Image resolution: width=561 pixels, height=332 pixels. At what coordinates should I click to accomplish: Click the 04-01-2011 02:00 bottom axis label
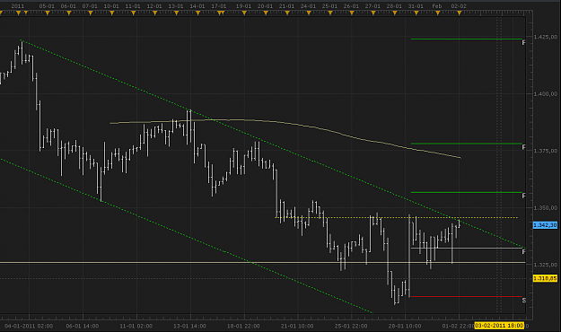(x=29, y=326)
